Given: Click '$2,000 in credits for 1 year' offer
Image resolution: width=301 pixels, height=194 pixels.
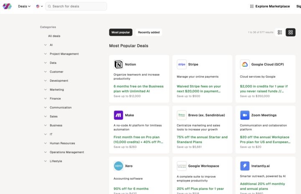Looking at the screenshot, I should (264, 89).
